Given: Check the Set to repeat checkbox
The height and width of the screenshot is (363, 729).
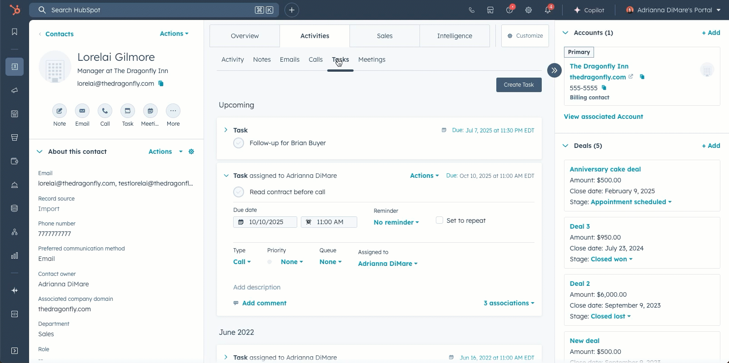Looking at the screenshot, I should coord(439,220).
